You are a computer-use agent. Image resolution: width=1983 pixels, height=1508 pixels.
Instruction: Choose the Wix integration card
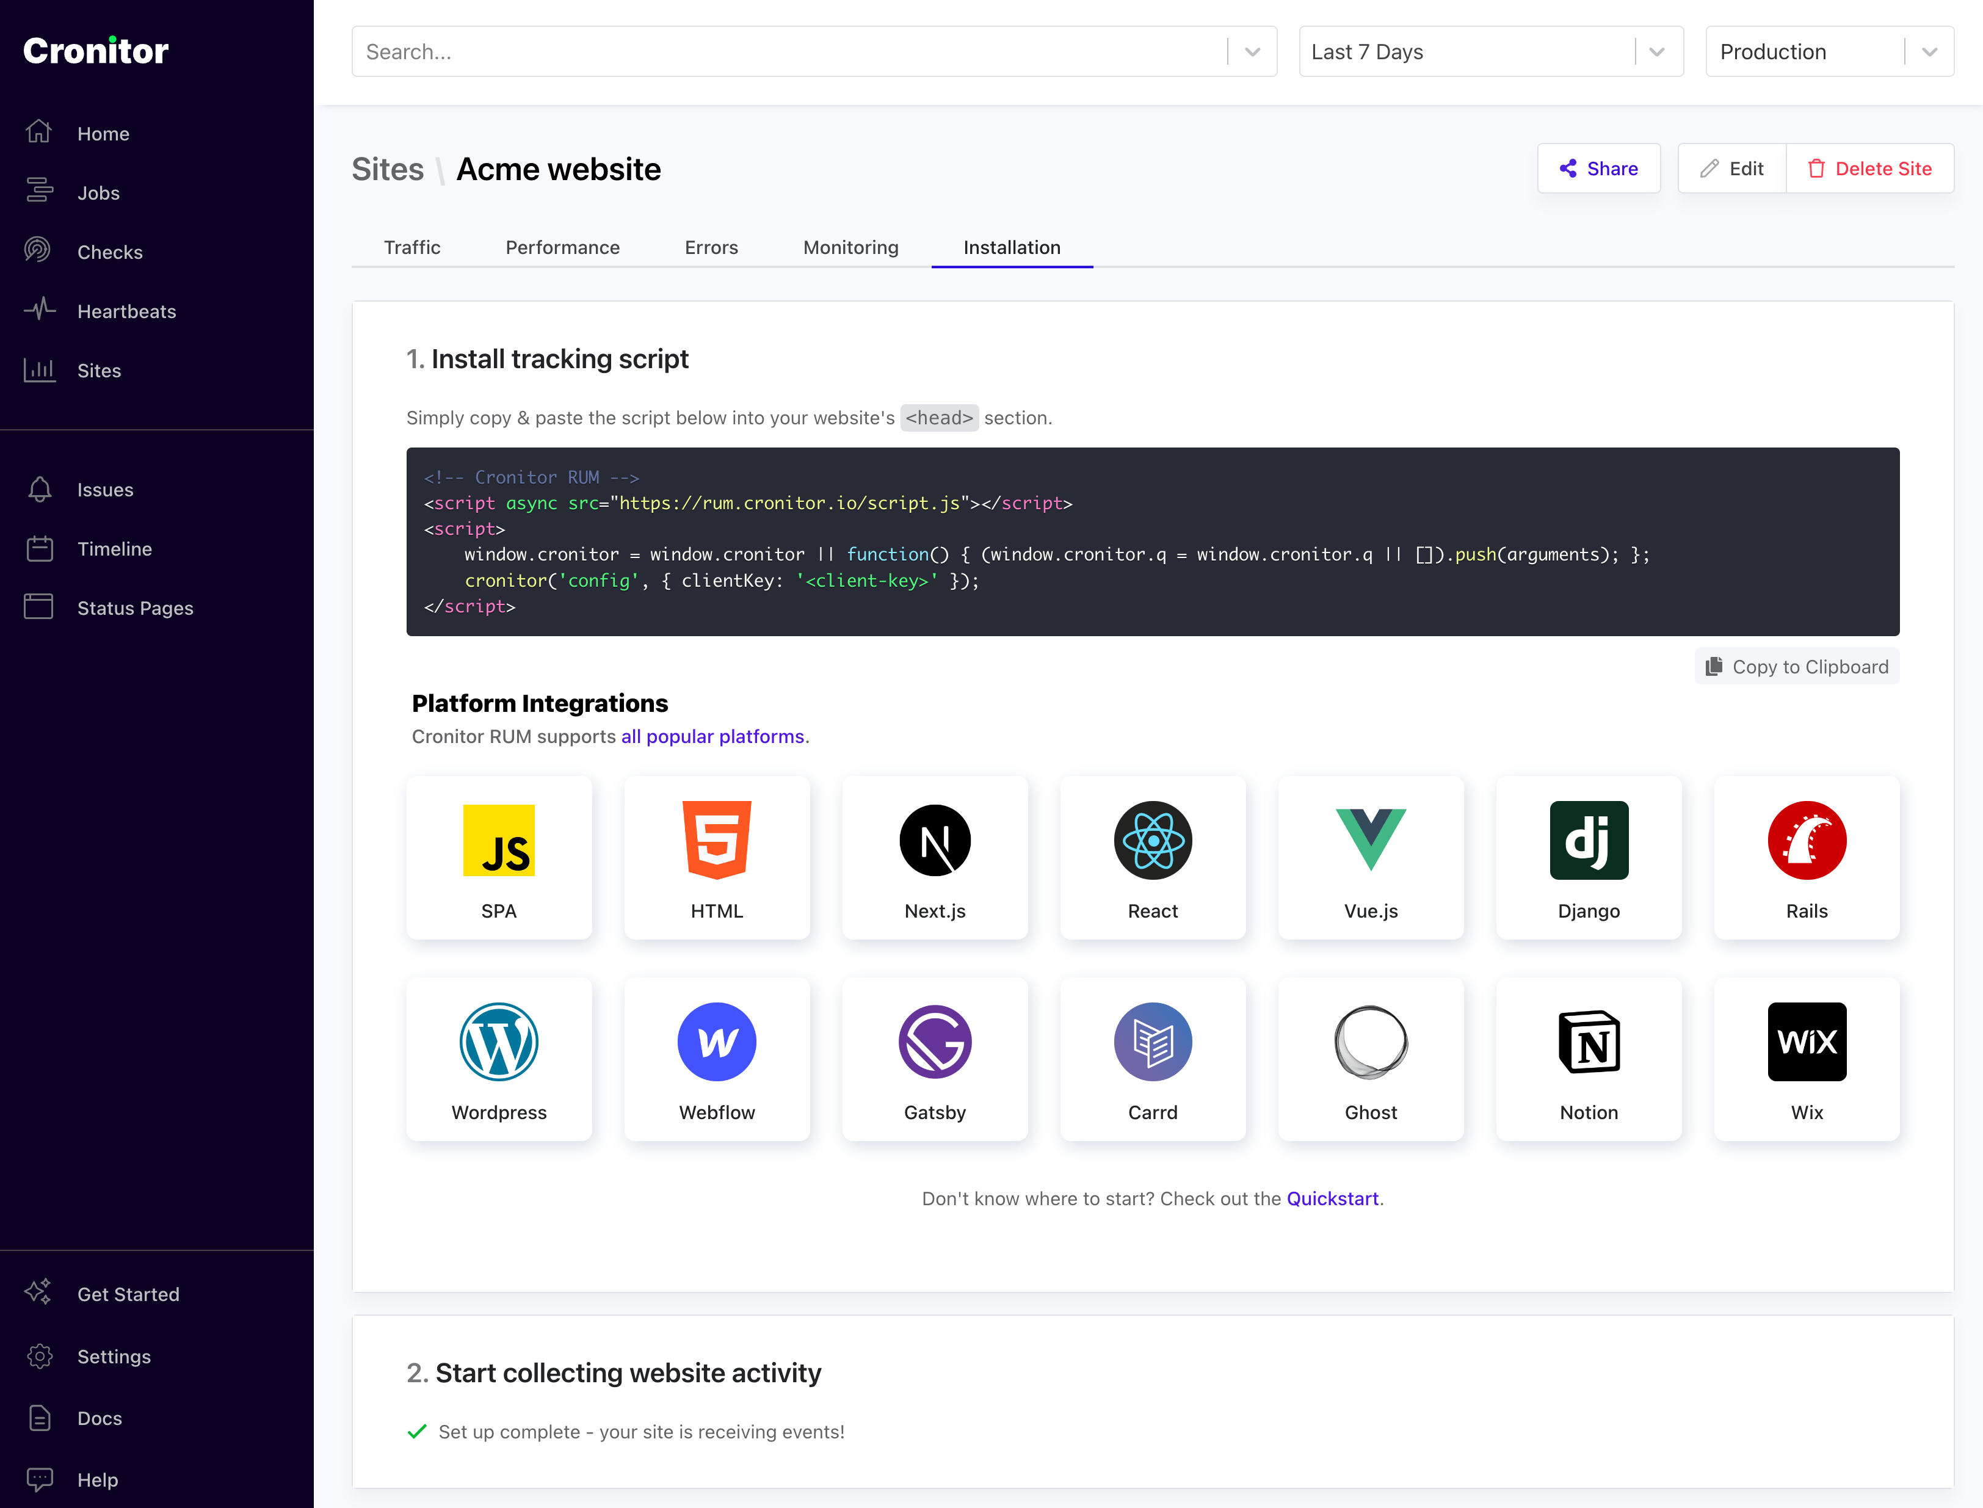click(1807, 1060)
